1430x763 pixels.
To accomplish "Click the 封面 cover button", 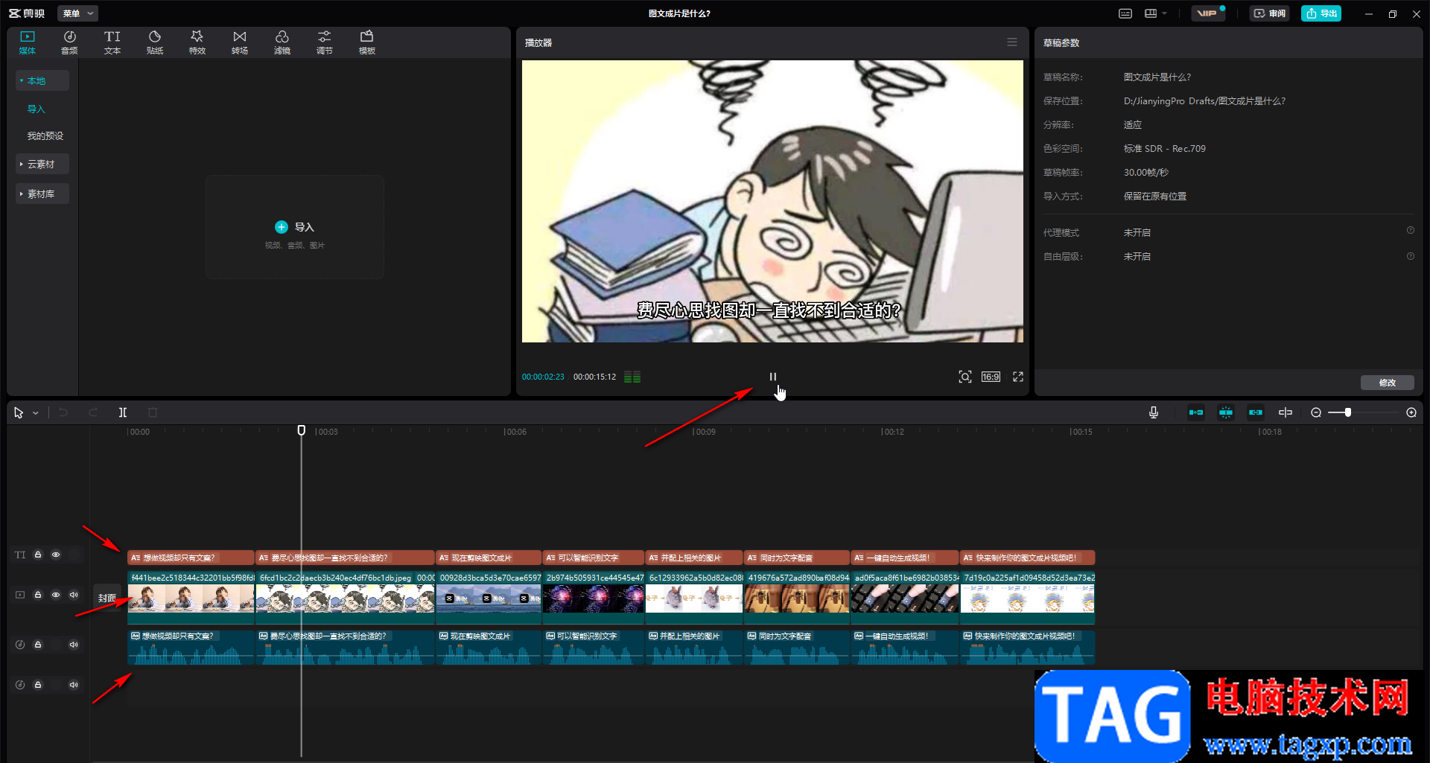I will tap(107, 598).
